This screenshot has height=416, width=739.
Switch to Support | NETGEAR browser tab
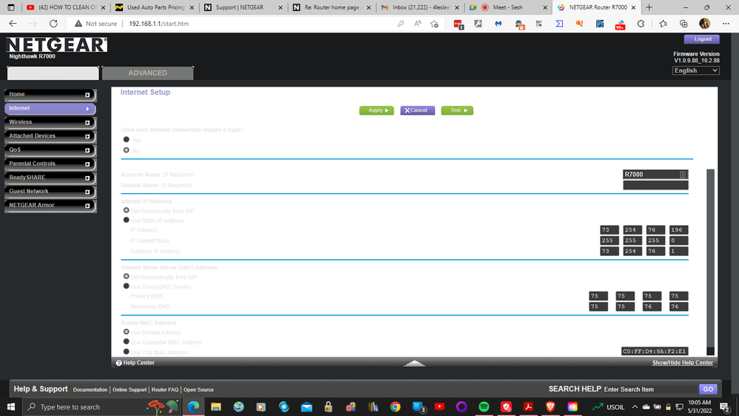point(243,7)
